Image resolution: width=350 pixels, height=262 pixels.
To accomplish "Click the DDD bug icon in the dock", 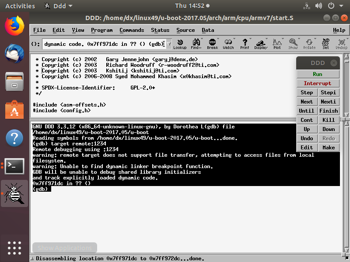I will 14,193.
